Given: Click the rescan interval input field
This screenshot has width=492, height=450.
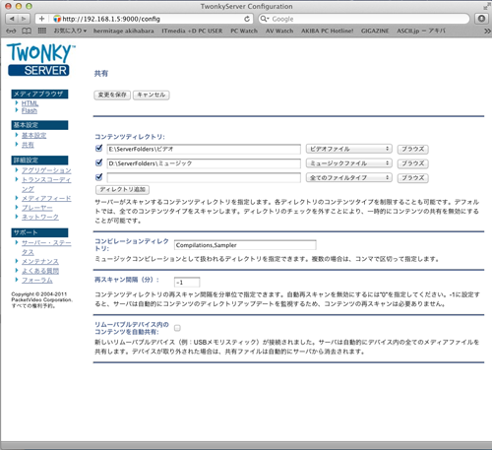Looking at the screenshot, I should 187,283.
